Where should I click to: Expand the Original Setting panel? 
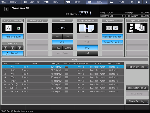tap(13, 20)
